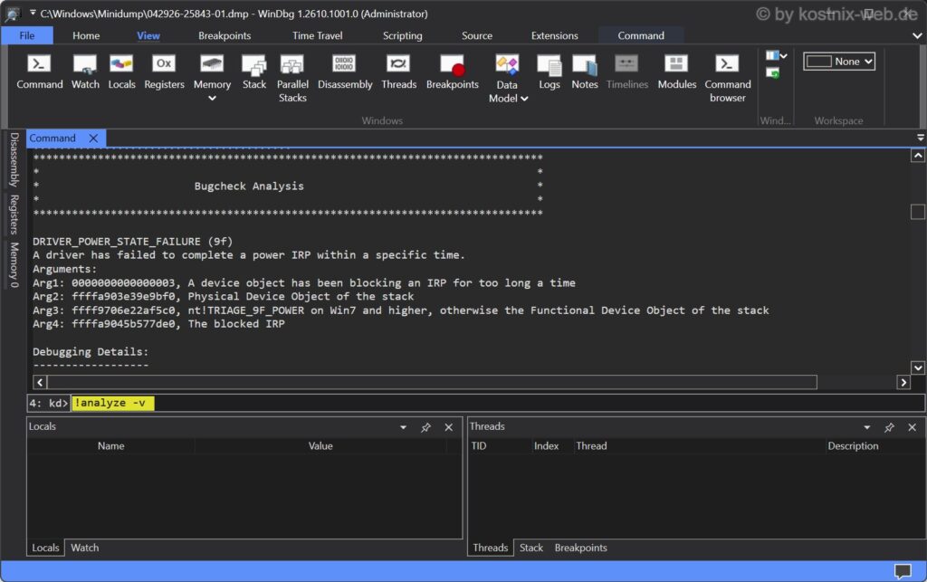Open the Threads panel options dropdown
927x582 pixels.
point(866,427)
